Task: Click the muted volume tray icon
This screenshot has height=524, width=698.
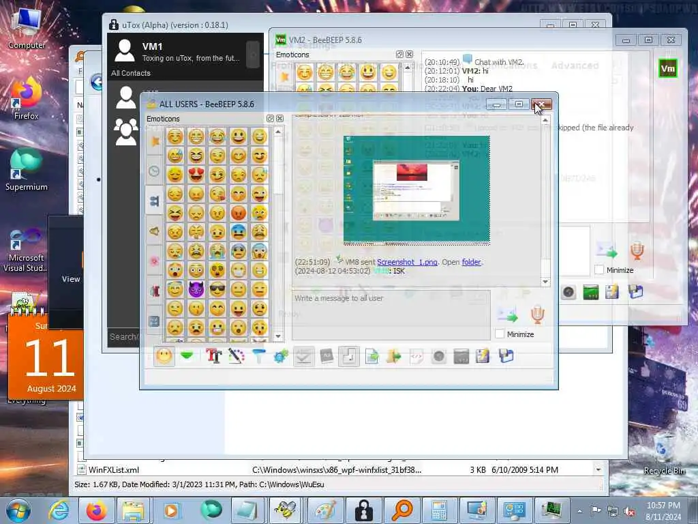Action: [629, 511]
